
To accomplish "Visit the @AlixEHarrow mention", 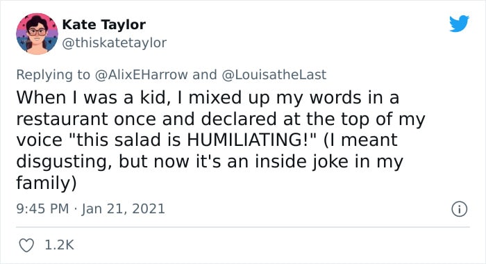I will (141, 75).
